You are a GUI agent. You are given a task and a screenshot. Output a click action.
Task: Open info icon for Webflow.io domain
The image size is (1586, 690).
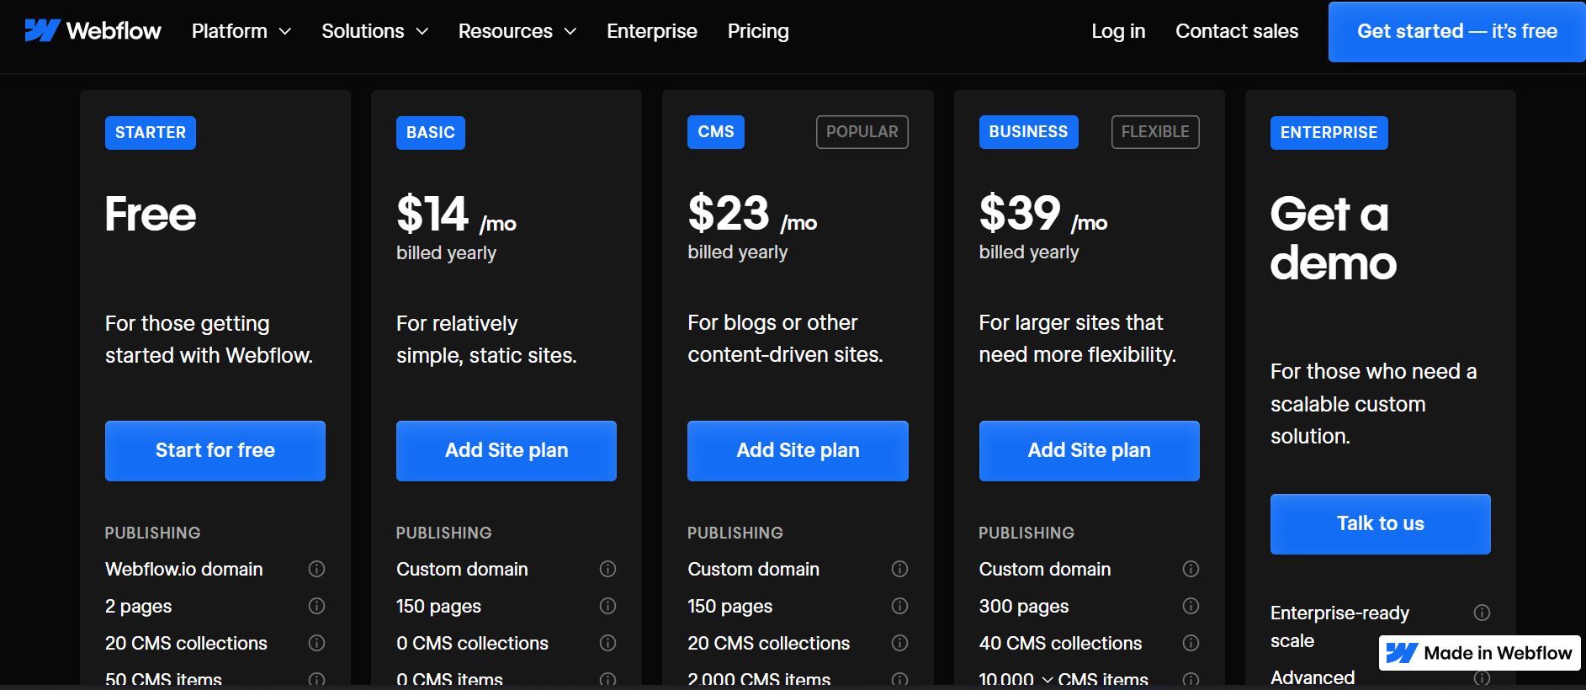316,569
